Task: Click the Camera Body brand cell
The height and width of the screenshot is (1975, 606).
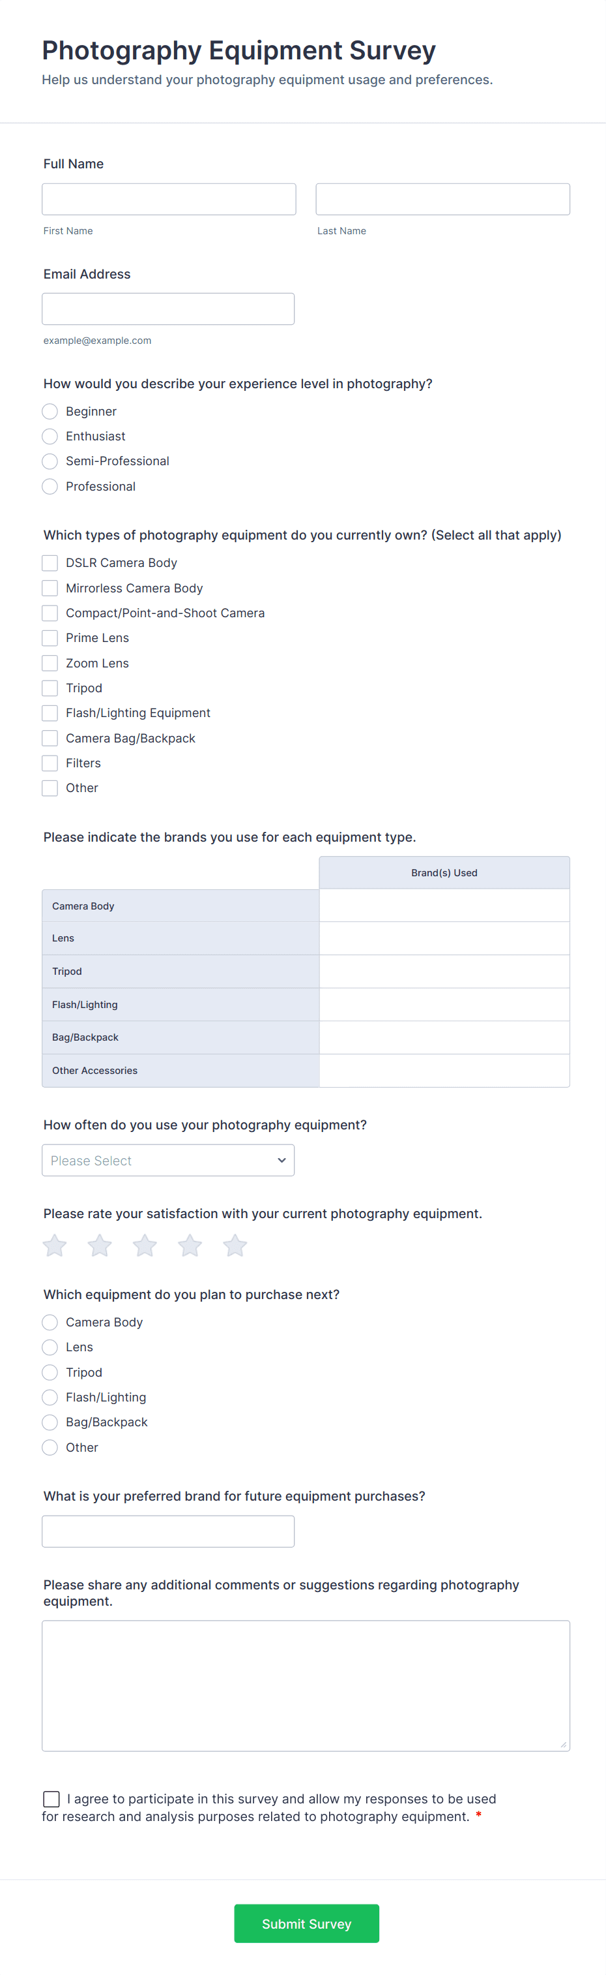Action: point(444,906)
